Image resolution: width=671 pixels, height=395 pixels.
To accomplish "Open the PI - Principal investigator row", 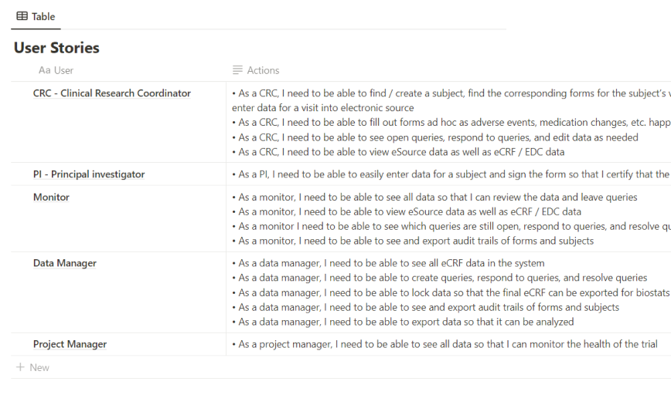I will tap(89, 174).
